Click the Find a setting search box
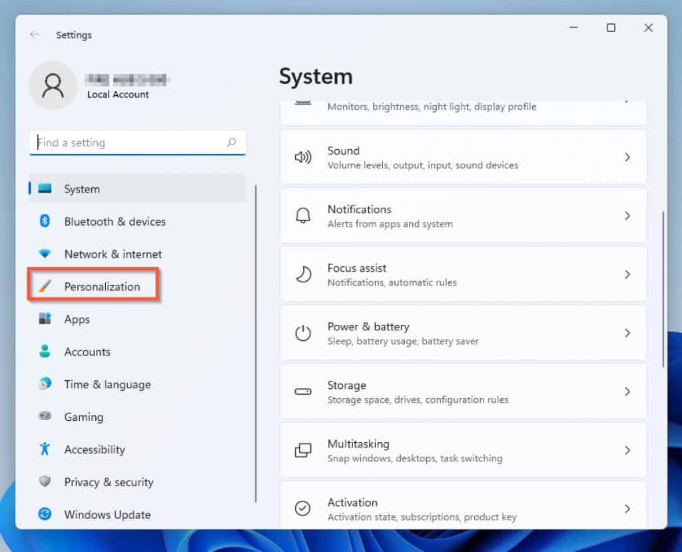This screenshot has height=552, width=682. click(137, 142)
